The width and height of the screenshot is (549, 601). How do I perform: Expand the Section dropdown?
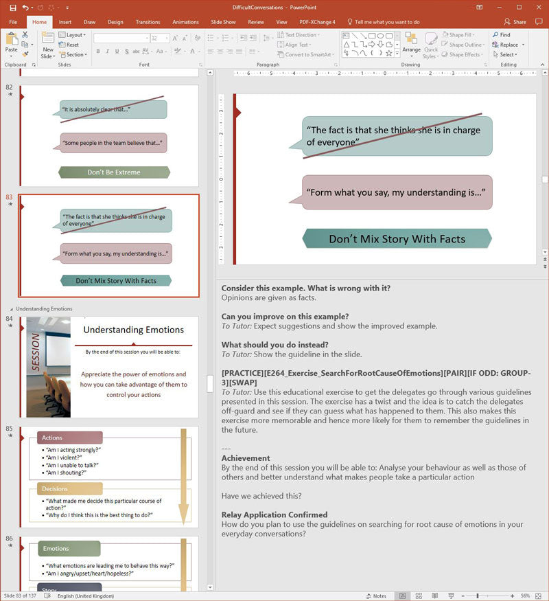pyautogui.click(x=73, y=55)
